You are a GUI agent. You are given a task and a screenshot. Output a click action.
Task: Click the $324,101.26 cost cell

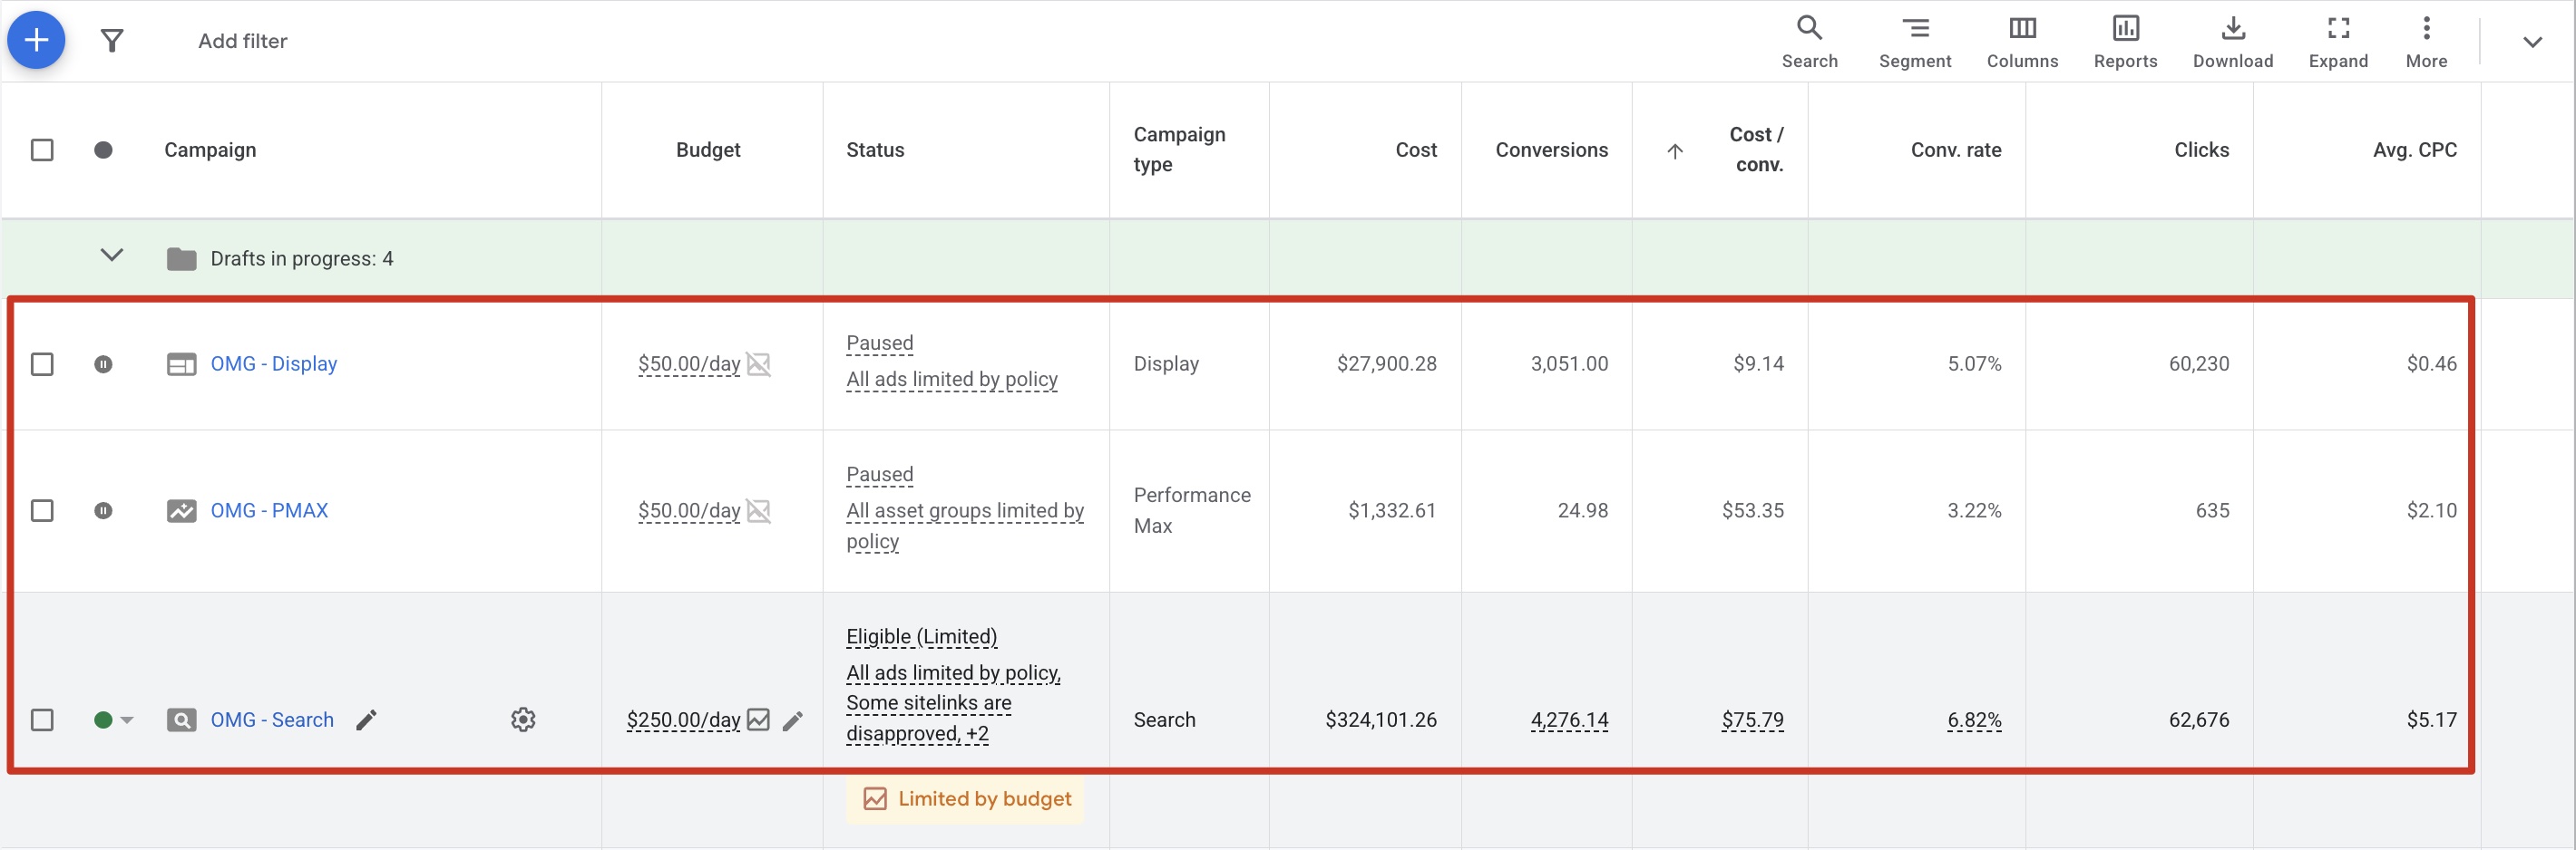[x=1380, y=720]
